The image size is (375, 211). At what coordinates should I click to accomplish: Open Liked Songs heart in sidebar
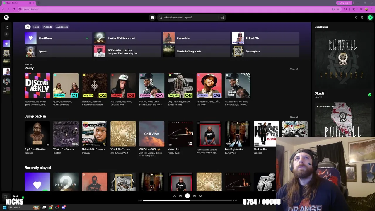tap(6, 44)
